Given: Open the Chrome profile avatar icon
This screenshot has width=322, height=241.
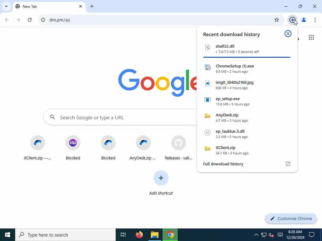Looking at the screenshot, I should pyautogui.click(x=303, y=20).
